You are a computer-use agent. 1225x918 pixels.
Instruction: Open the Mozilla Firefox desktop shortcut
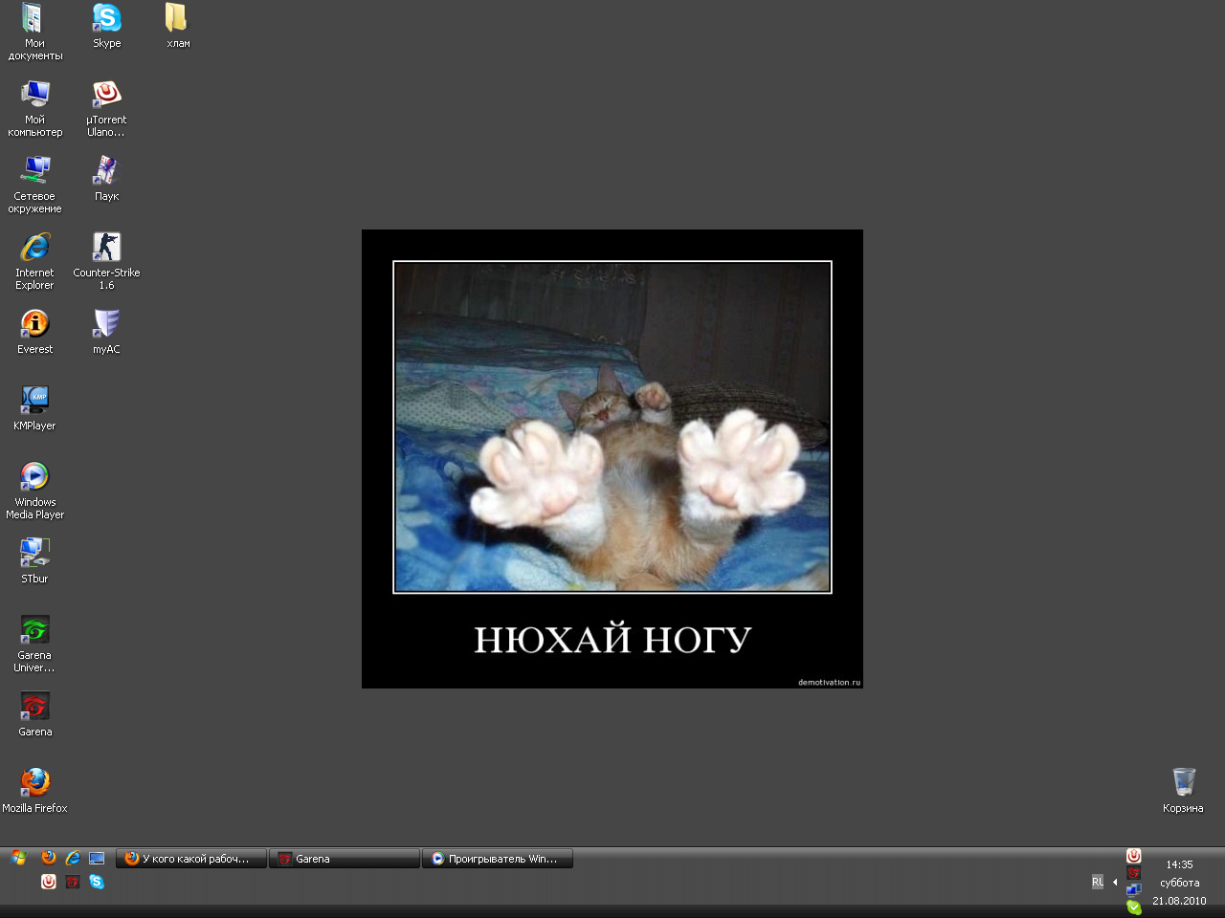[34, 782]
